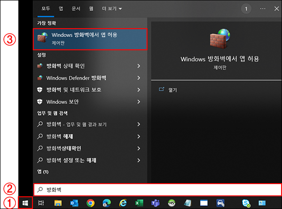Viewport: 282px width, 209px height.
Task: Close the search panel with X
Action: pyautogui.click(x=277, y=8)
